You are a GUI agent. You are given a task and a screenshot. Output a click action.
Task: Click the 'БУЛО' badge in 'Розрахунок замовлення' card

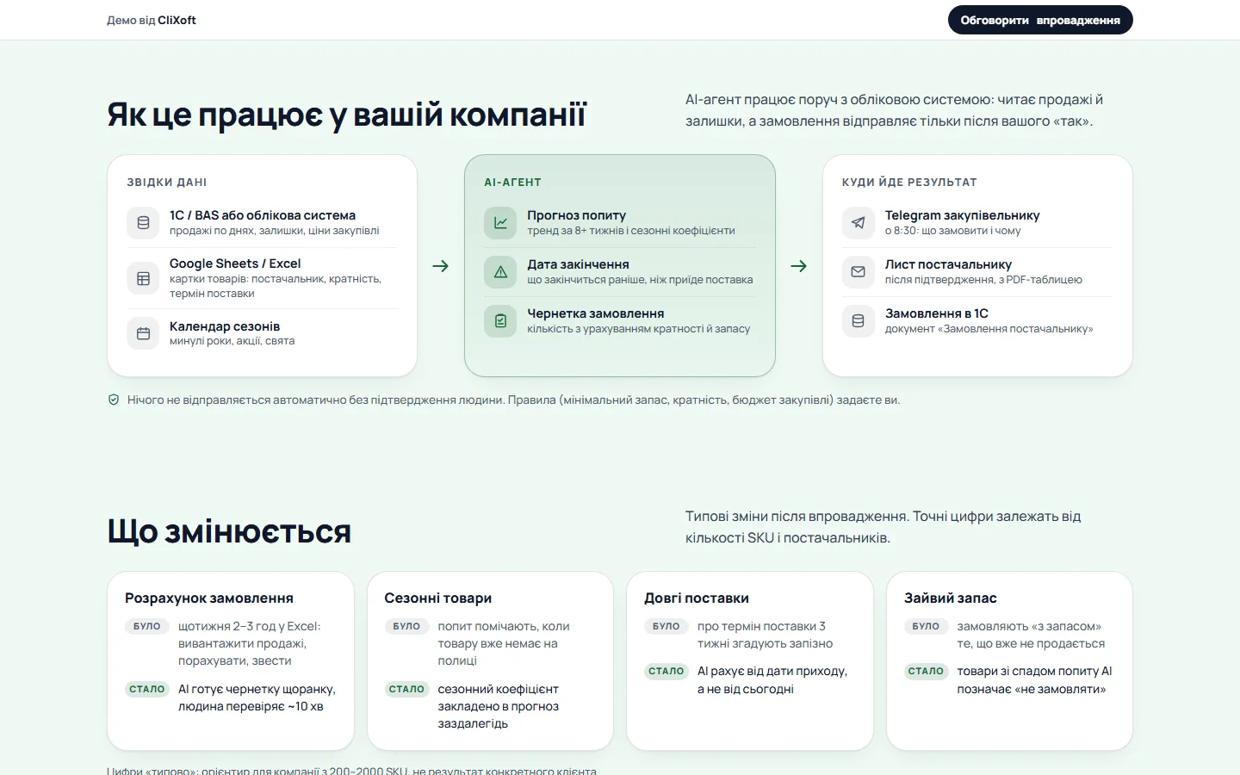click(x=147, y=627)
